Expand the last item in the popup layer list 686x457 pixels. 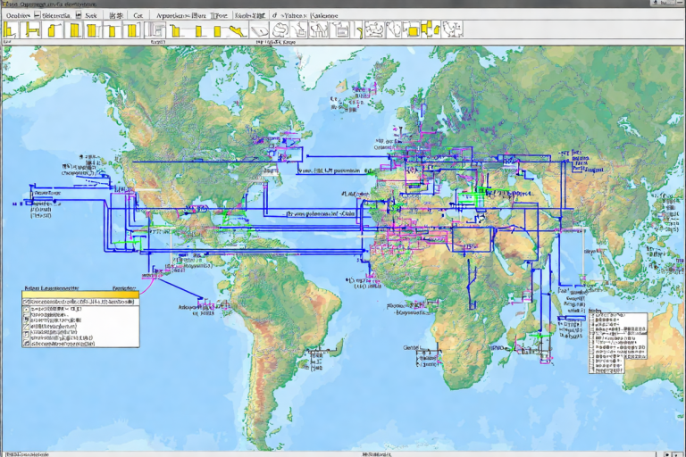pyautogui.click(x=26, y=343)
